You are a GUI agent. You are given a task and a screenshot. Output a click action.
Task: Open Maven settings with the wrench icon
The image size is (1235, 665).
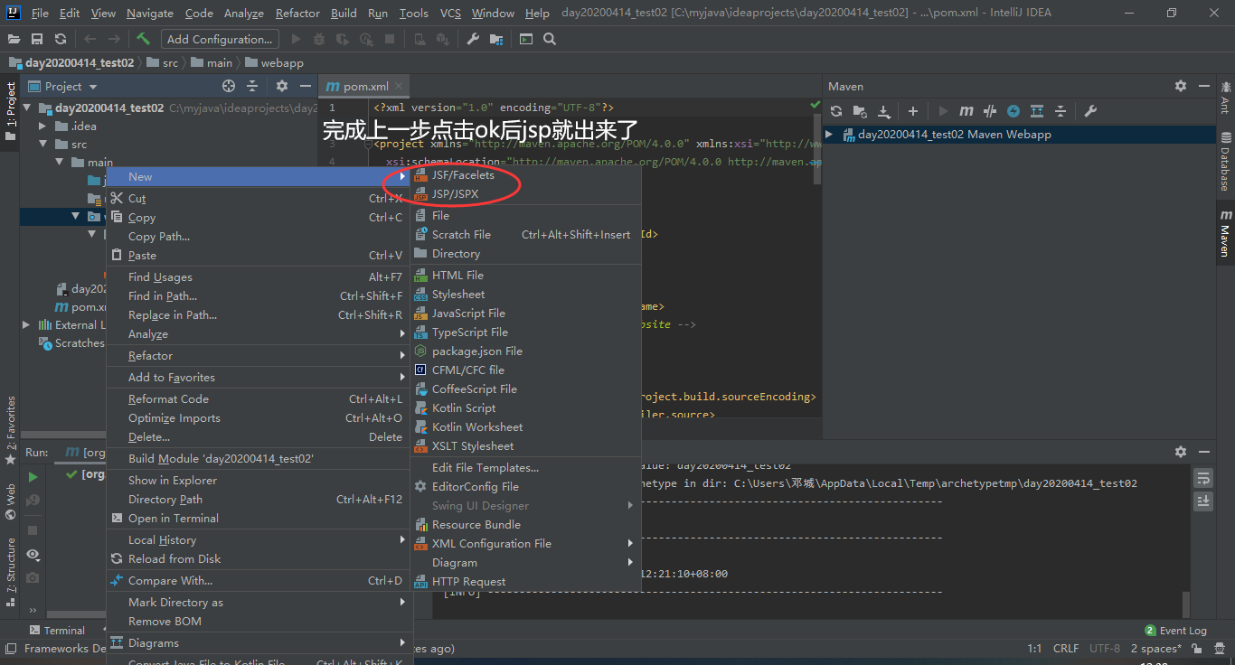[x=1091, y=110]
